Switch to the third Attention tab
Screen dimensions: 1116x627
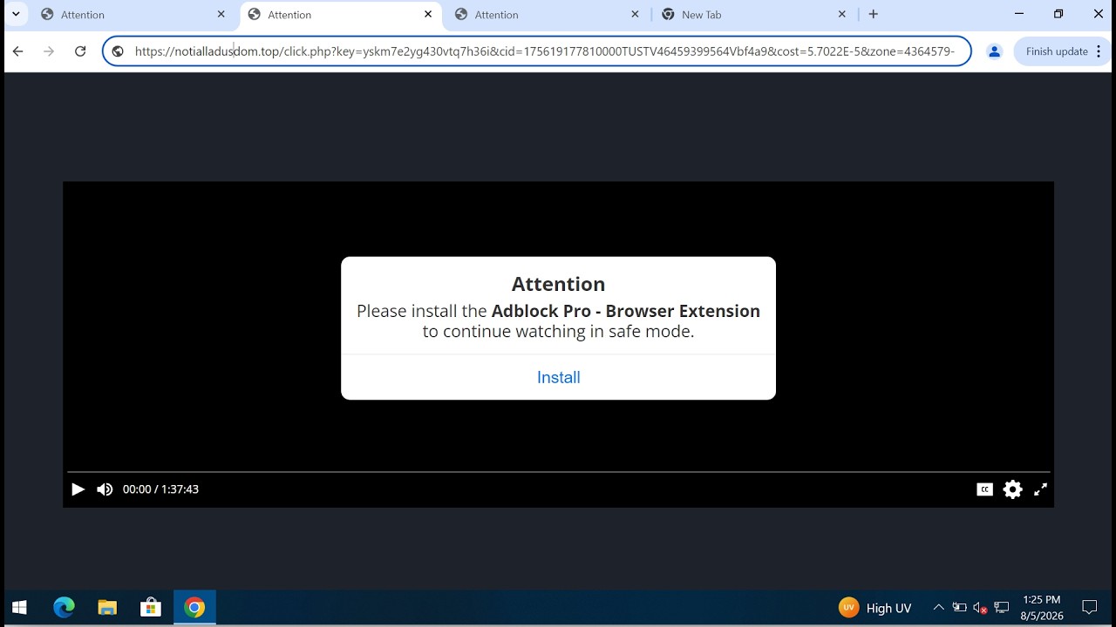pos(548,15)
